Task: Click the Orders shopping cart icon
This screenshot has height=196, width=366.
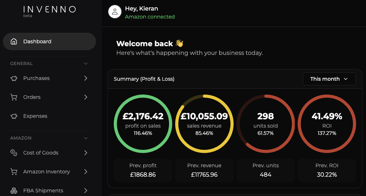Action: pyautogui.click(x=14, y=97)
